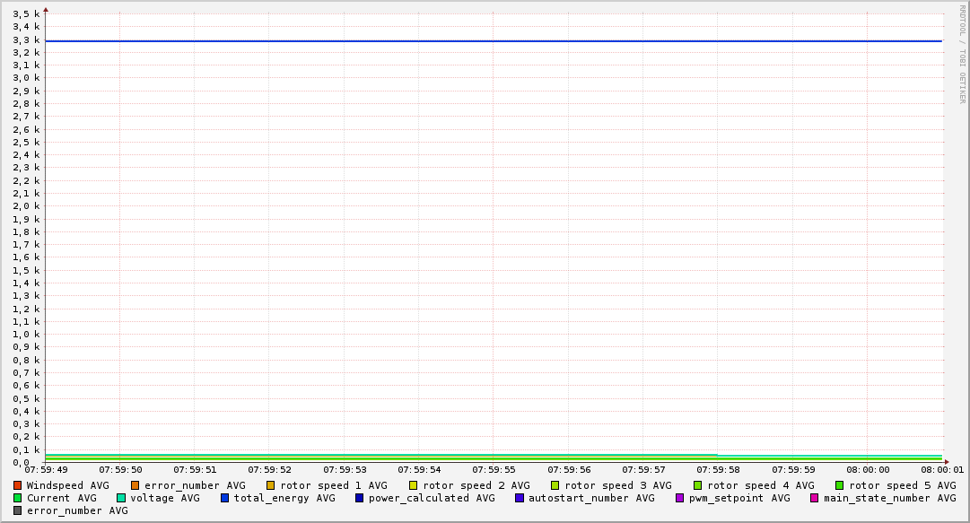Click the RRDTOOL / TOBI OETIKER watermark
The image size is (970, 523).
click(x=962, y=54)
